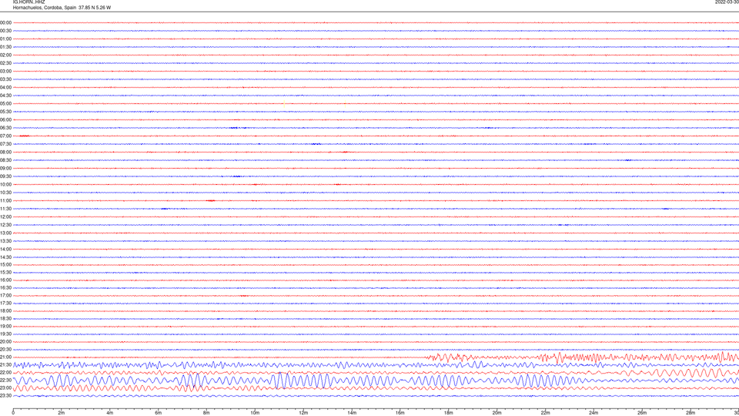Screen dimensions: 739x416
Task: Select the 28m axis mark
Action: [691, 413]
